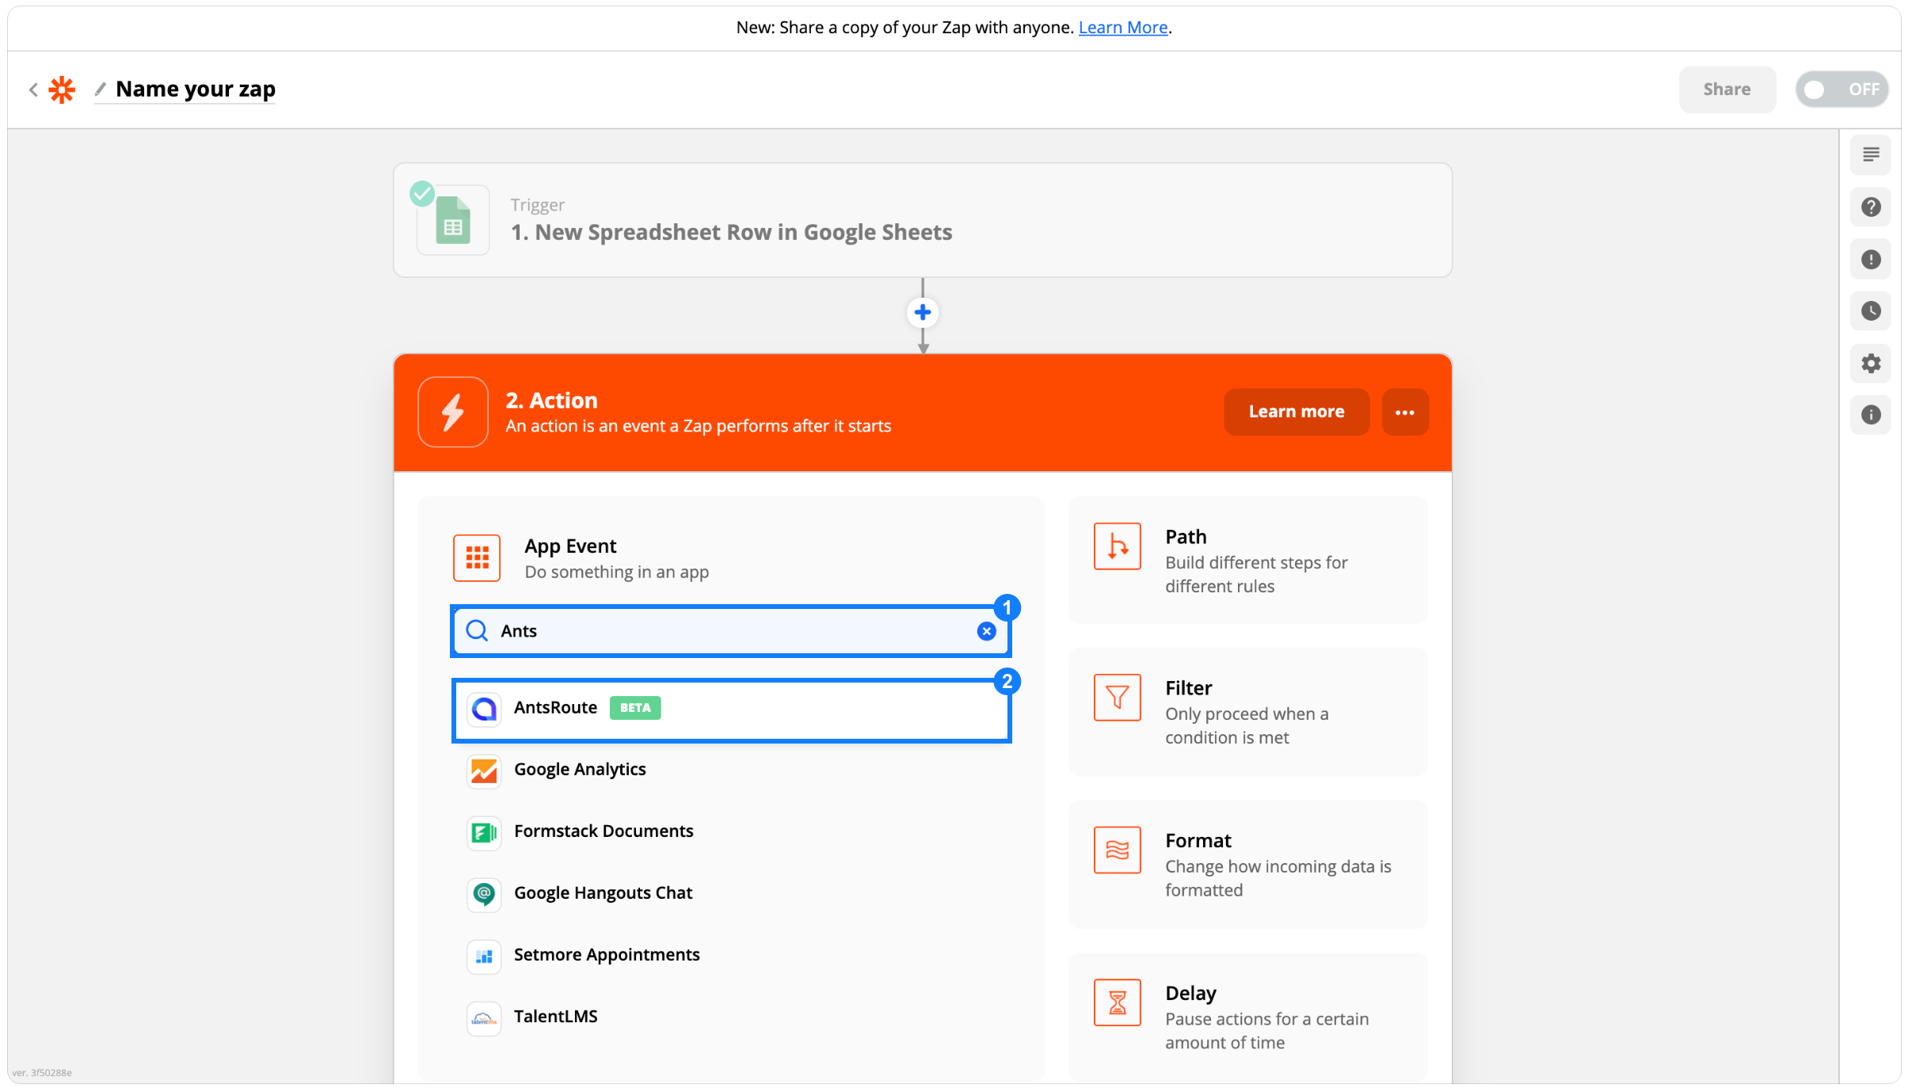
Task: Click the Share button
Action: tap(1727, 89)
